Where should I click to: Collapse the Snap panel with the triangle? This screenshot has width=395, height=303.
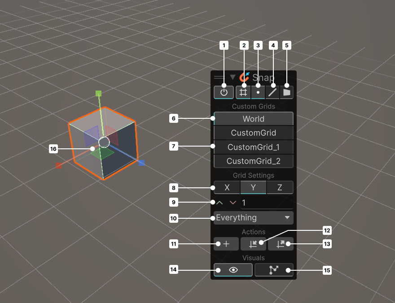(233, 78)
